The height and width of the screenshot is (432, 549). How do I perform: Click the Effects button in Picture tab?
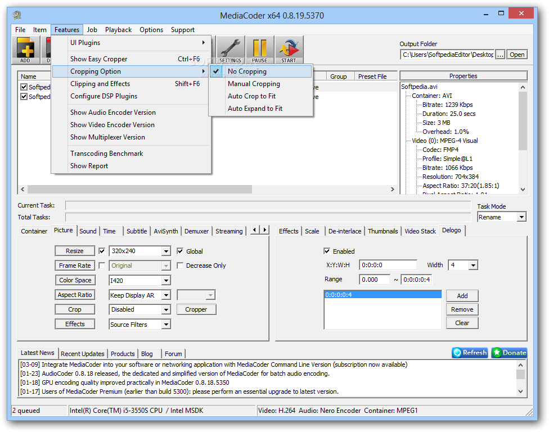(x=75, y=324)
